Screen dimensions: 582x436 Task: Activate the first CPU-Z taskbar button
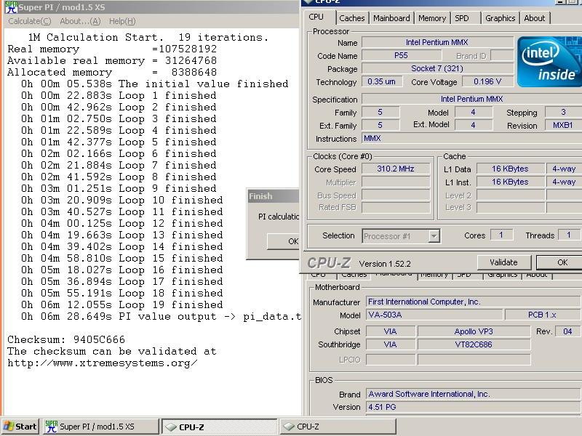[219, 427]
